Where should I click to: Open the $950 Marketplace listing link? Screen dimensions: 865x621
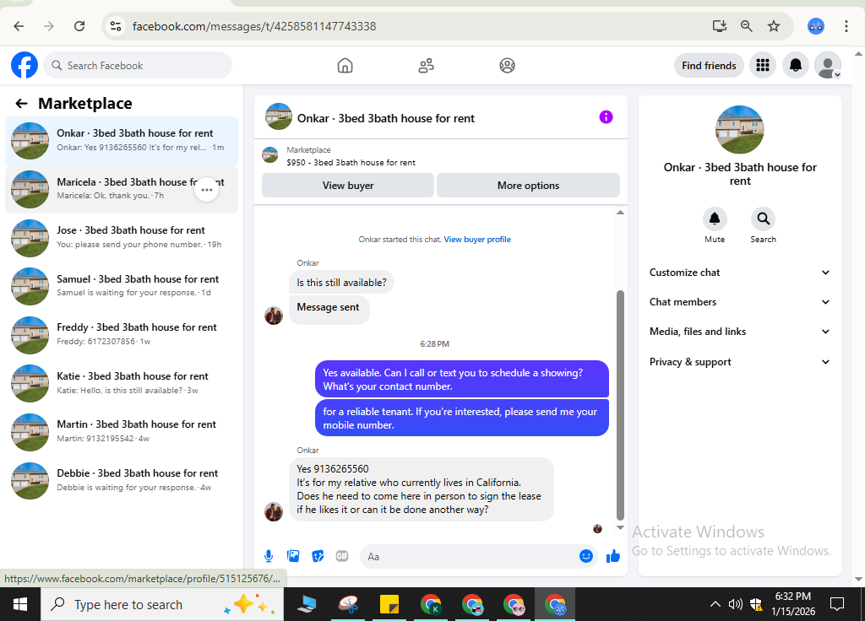[351, 163]
